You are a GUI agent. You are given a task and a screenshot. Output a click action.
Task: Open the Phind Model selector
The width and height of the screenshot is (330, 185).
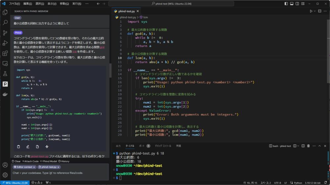coord(49,161)
